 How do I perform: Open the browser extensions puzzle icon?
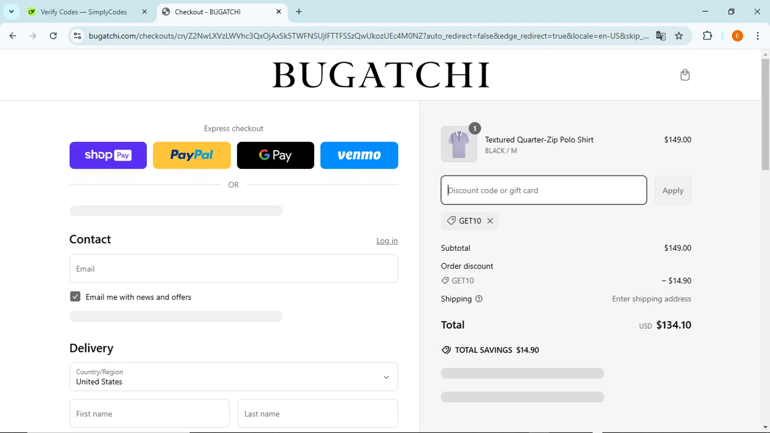[x=707, y=36]
